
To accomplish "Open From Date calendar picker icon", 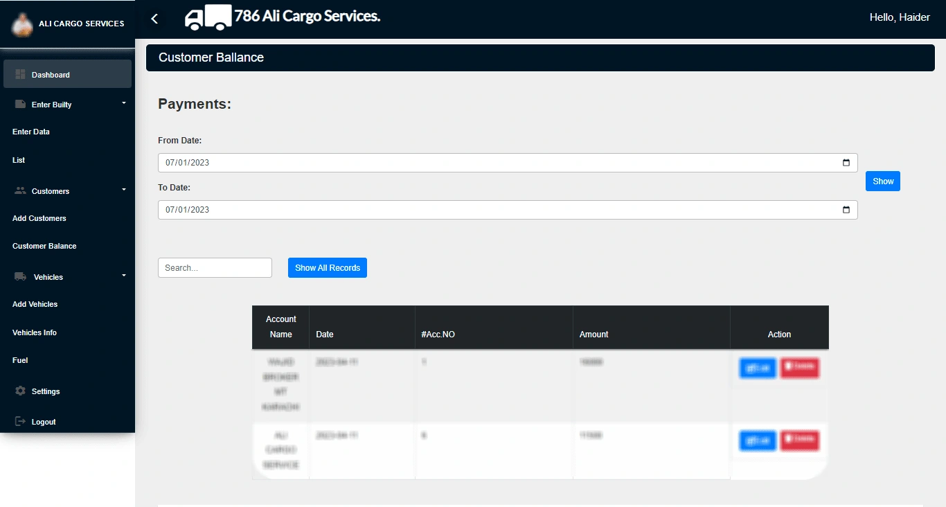I will pos(846,163).
